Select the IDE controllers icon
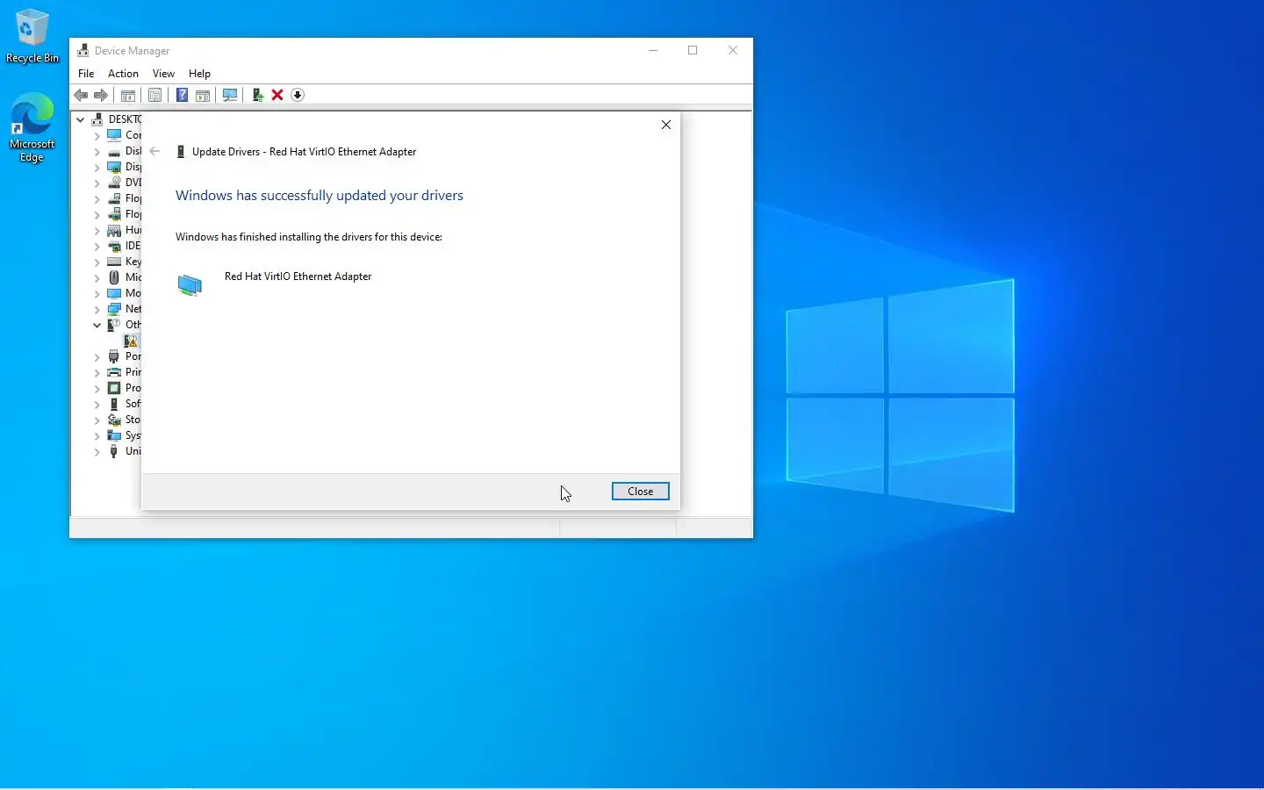The height and width of the screenshot is (790, 1264). point(114,246)
